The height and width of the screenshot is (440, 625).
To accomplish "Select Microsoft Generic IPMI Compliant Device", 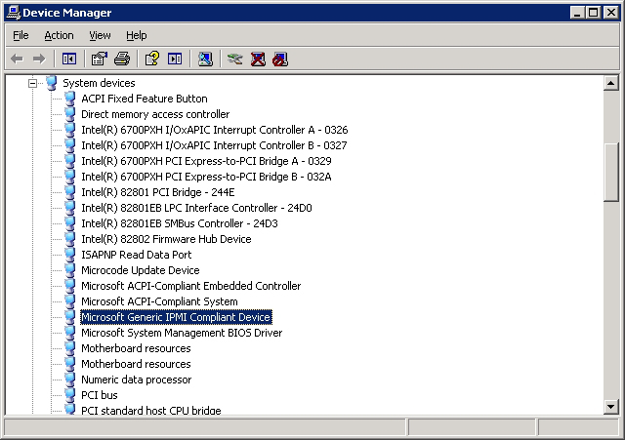I will [x=176, y=317].
